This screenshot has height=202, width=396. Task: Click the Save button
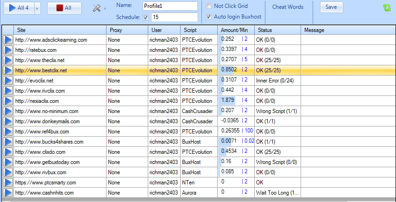tap(331, 7)
